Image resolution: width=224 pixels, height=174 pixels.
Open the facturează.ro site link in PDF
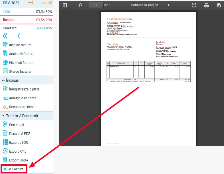[x=115, y=31]
